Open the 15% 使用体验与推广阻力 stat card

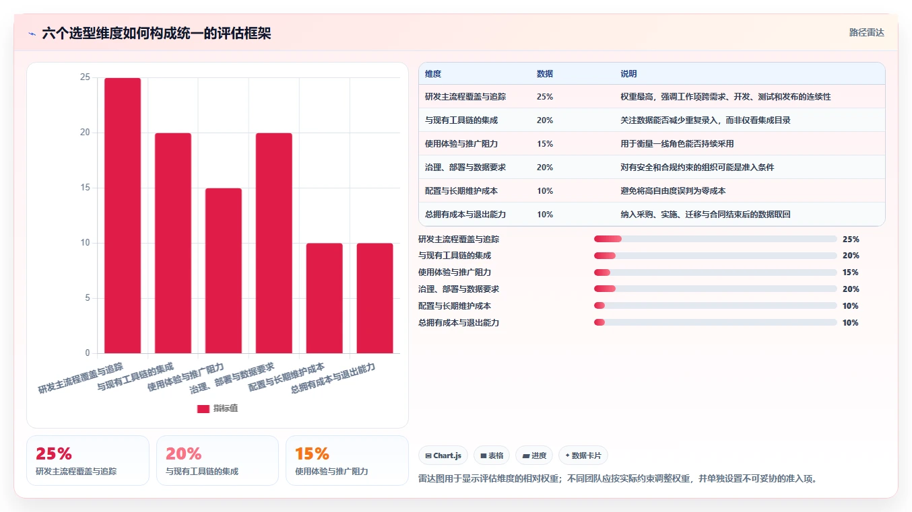347,460
